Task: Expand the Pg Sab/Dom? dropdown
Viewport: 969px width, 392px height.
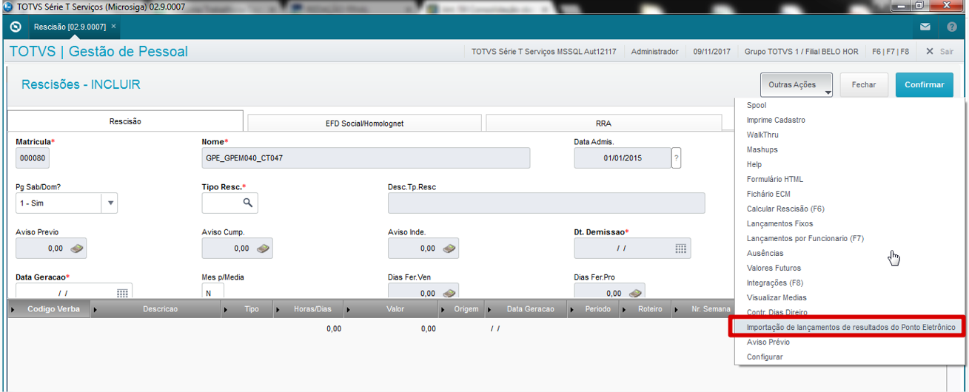Action: [x=109, y=203]
